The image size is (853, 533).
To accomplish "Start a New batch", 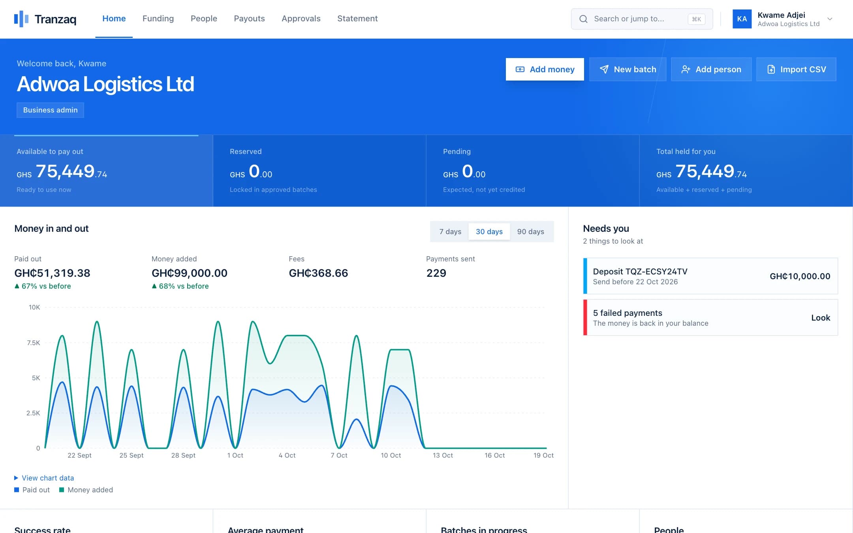I will [x=628, y=69].
